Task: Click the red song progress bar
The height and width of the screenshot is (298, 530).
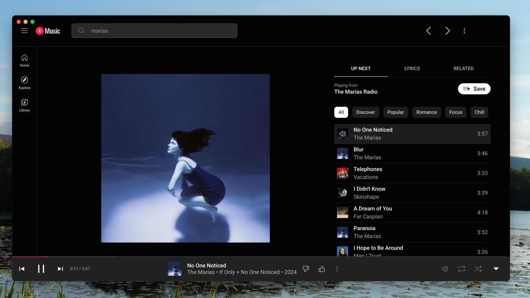Action: coord(30,257)
